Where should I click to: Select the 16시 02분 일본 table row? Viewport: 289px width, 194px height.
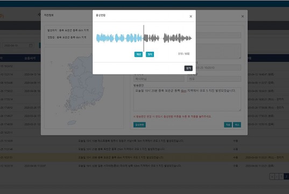point(144,166)
